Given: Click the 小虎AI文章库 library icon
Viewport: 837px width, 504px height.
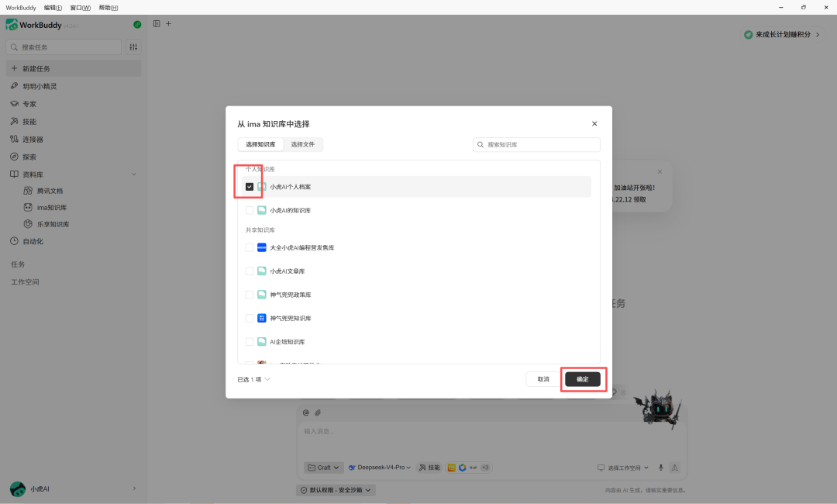Looking at the screenshot, I should tap(262, 271).
